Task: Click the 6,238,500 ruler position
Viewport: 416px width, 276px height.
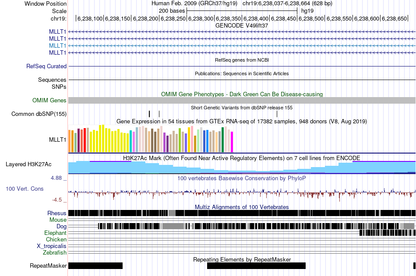Action: pos(311,18)
